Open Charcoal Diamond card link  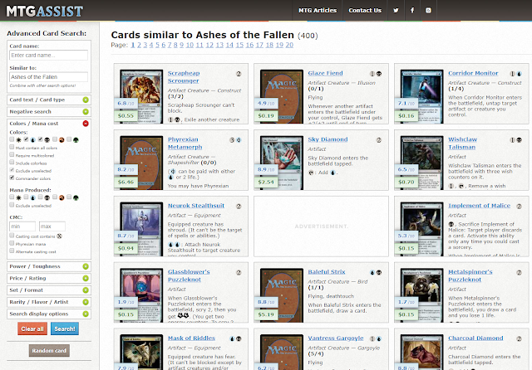(475, 338)
